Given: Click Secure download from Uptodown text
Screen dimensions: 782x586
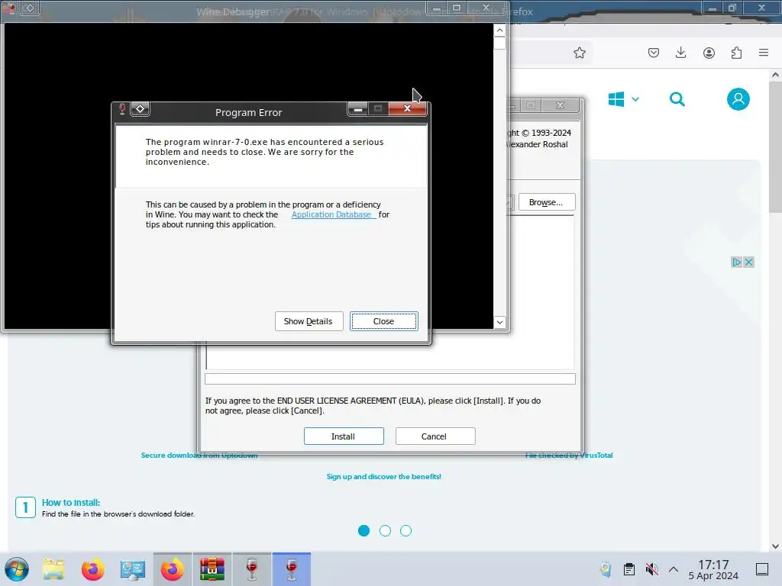Looking at the screenshot, I should click(199, 455).
